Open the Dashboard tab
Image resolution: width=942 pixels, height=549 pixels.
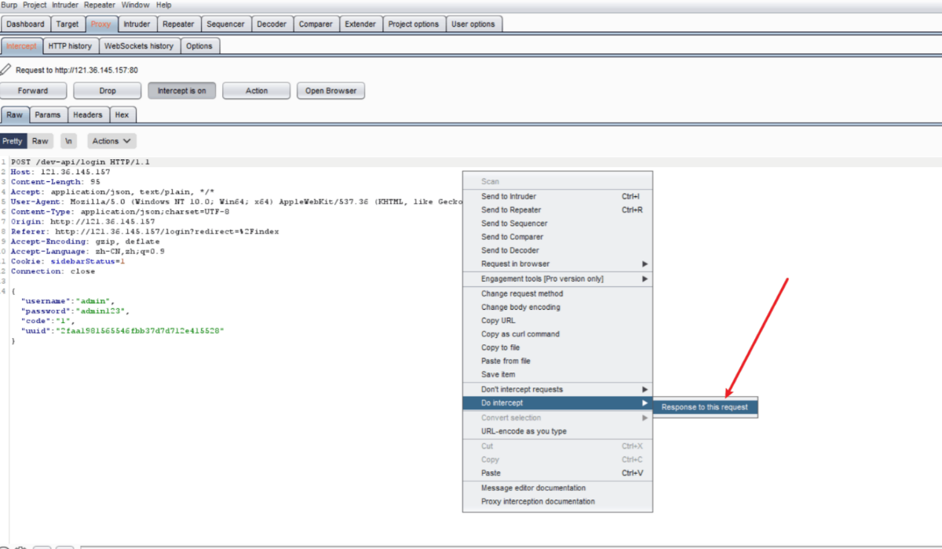pyautogui.click(x=25, y=24)
